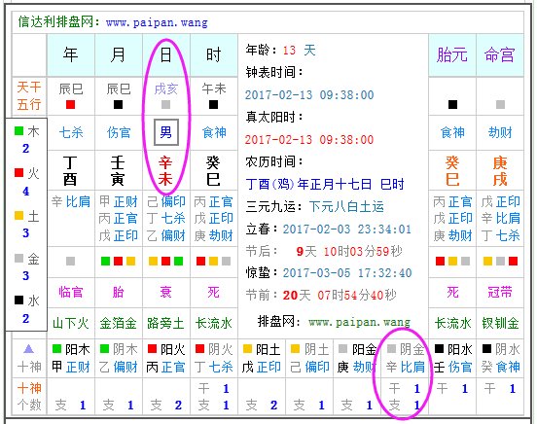
Task: Click the 下元八白土运 text
Action: pyautogui.click(x=346, y=206)
